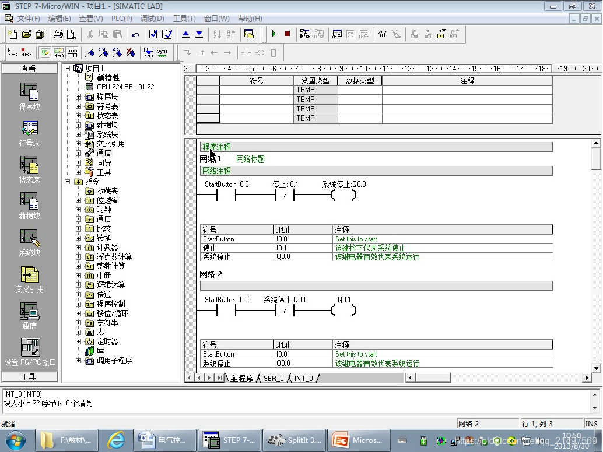603x452 pixels.
Task: Open the 文件(F) menu
Action: coord(29,19)
